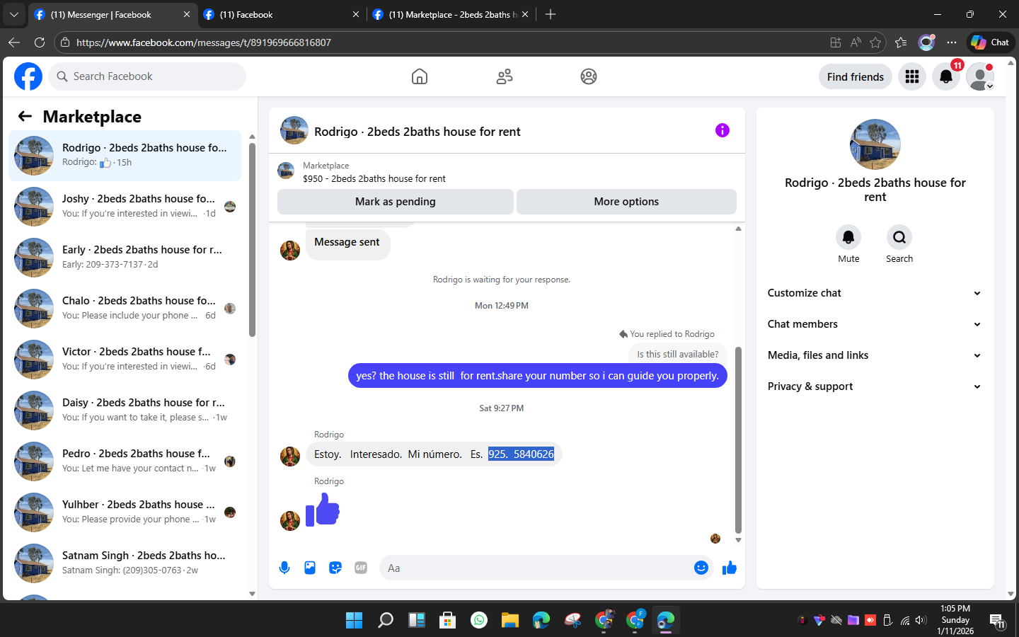The height and width of the screenshot is (637, 1019).
Task: Open the notifications bell with 11 badge
Action: tap(946, 76)
